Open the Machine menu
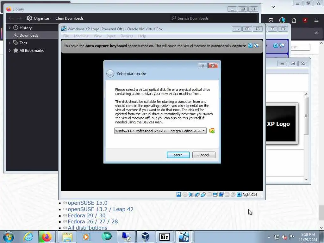324x243 pixels. (81, 36)
